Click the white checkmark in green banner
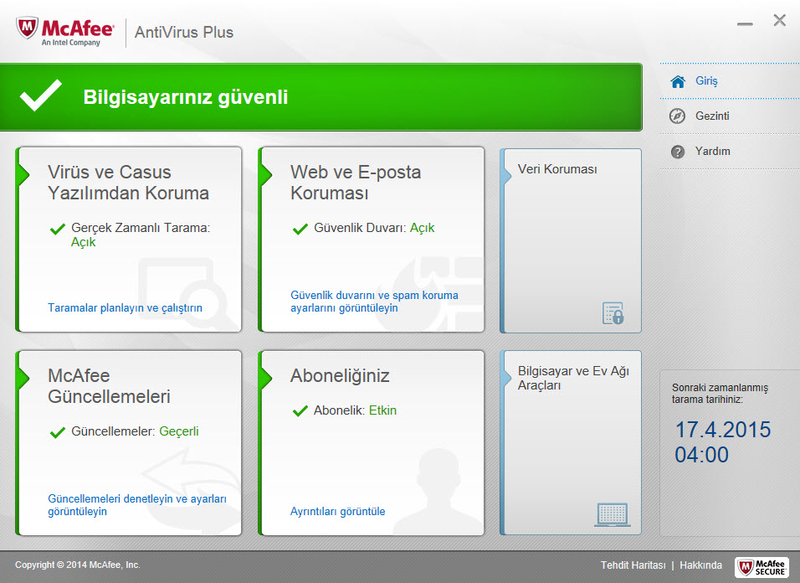The height and width of the screenshot is (583, 800). coord(41,96)
